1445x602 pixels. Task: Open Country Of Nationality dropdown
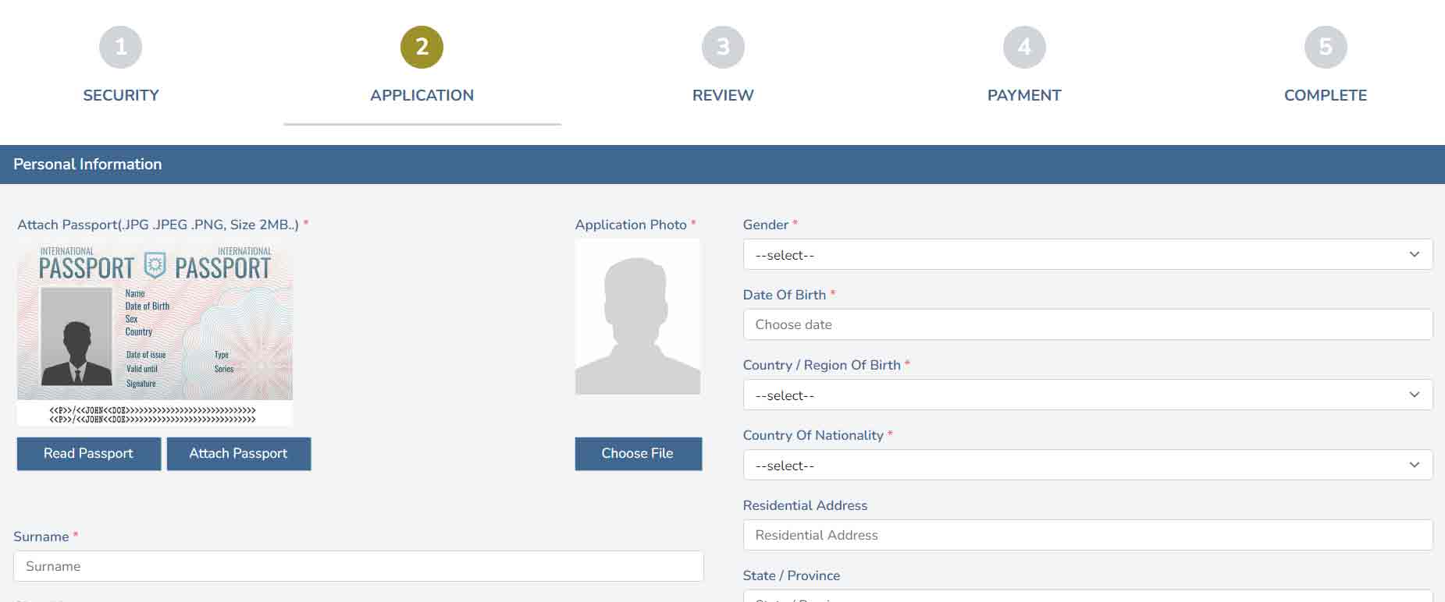coord(1087,466)
